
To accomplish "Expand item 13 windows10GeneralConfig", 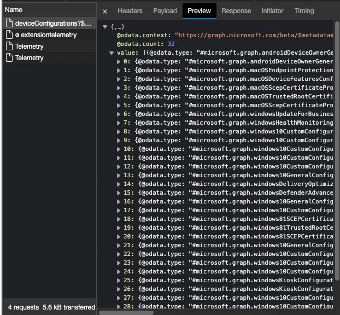I will (x=119, y=176).
